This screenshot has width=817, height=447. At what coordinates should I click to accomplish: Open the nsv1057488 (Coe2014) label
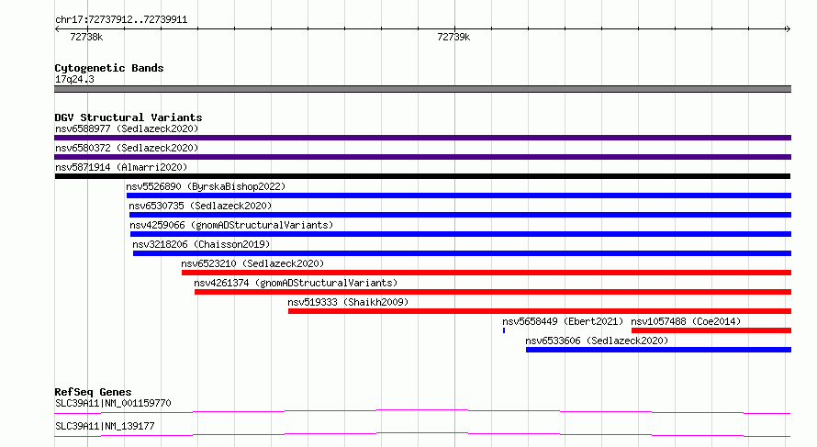(x=686, y=321)
